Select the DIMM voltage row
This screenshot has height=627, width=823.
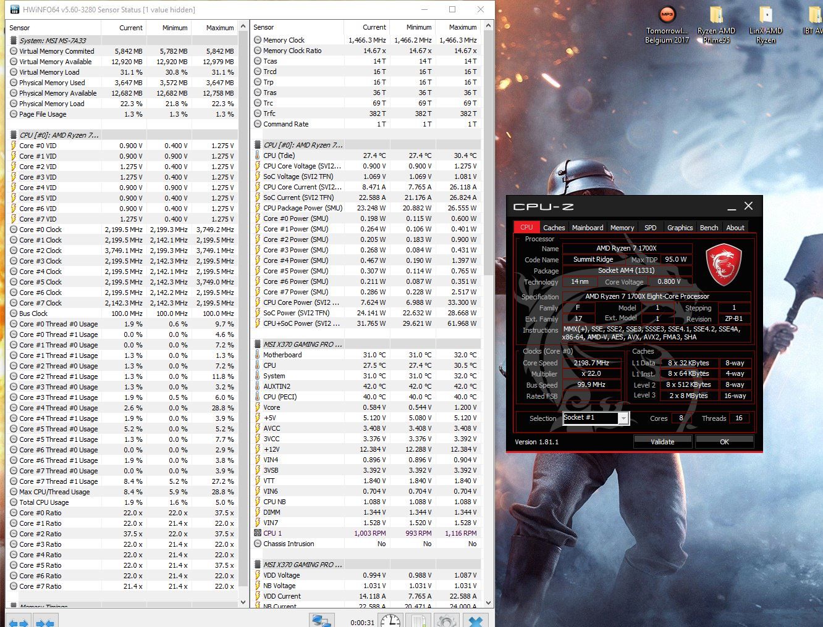coord(366,512)
